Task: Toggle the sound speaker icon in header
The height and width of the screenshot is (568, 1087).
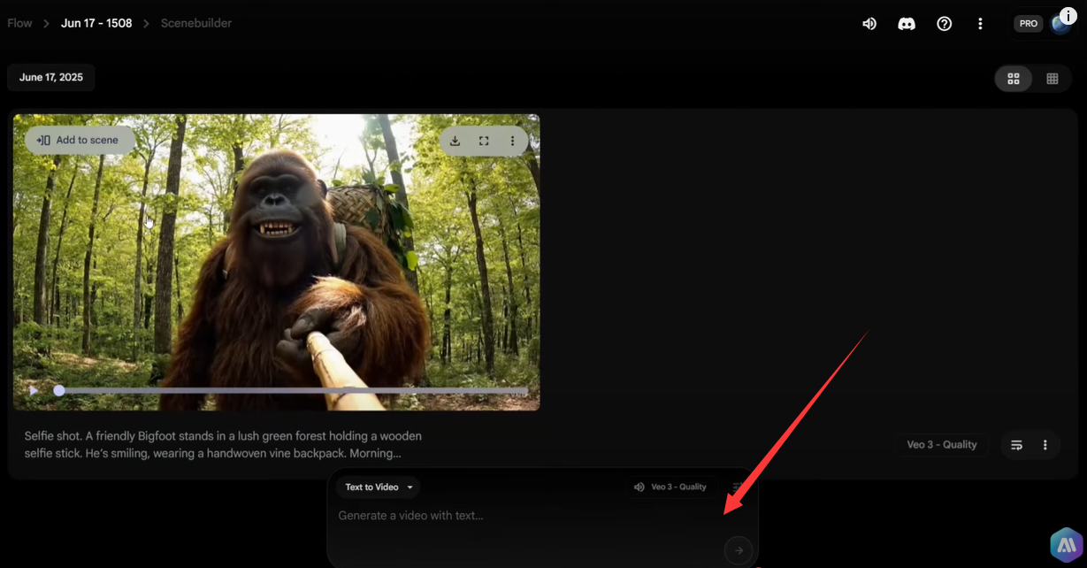Action: tap(869, 24)
